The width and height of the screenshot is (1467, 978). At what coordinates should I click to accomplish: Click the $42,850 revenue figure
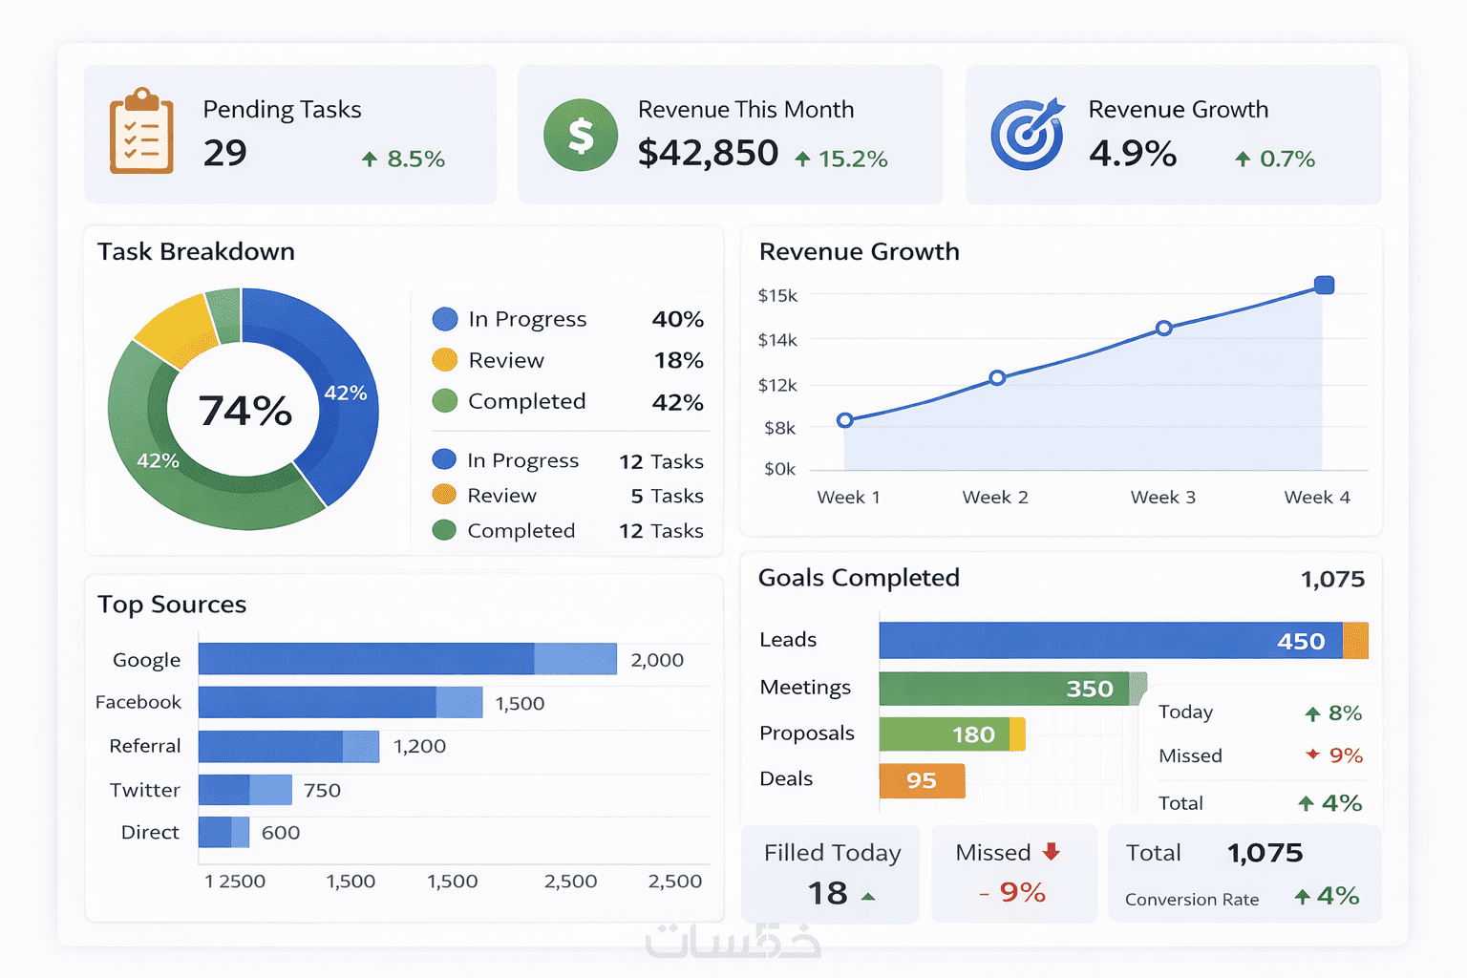pyautogui.click(x=709, y=153)
